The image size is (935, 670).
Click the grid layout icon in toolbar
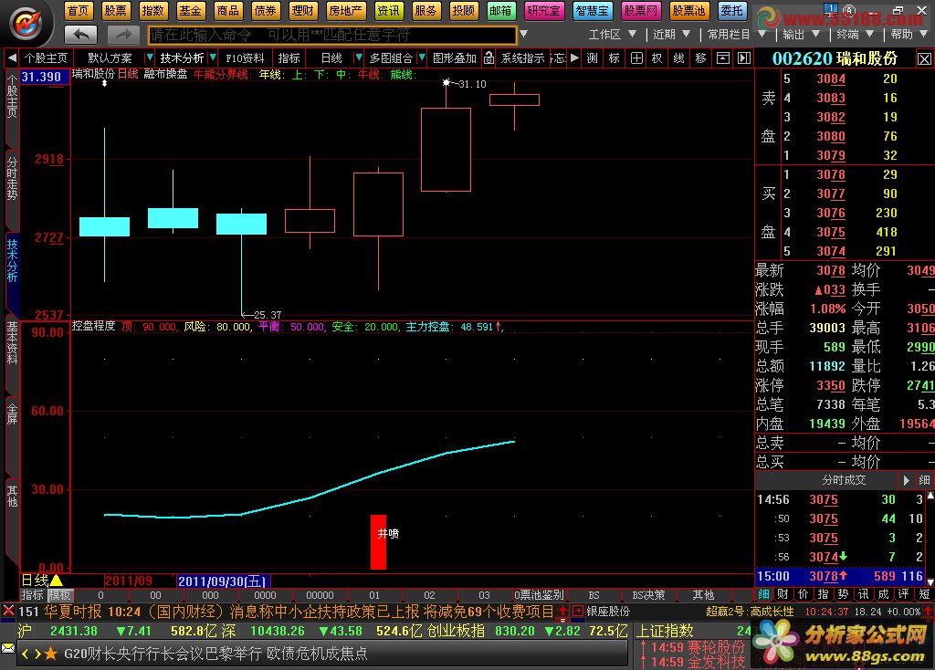point(636,58)
